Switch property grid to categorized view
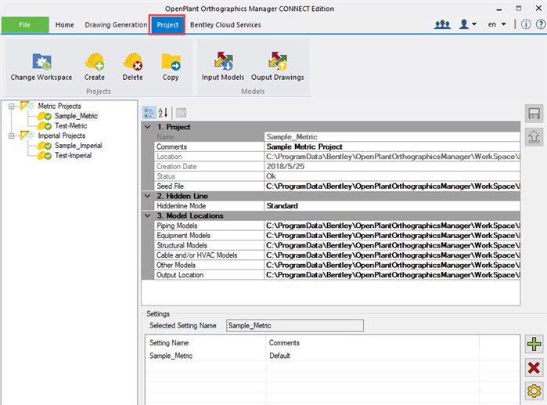 pyautogui.click(x=149, y=113)
